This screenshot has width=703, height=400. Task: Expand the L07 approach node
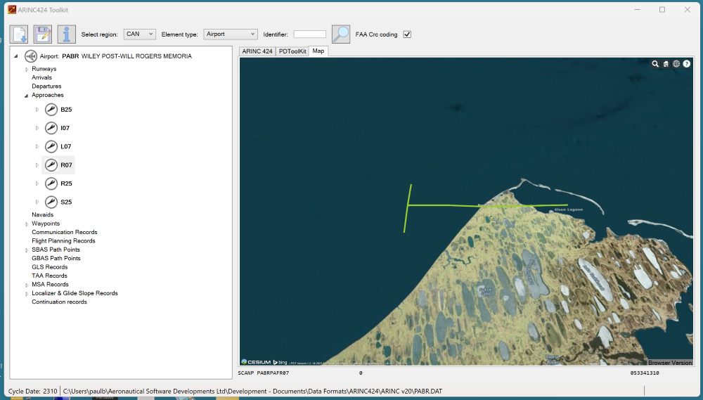[37, 146]
